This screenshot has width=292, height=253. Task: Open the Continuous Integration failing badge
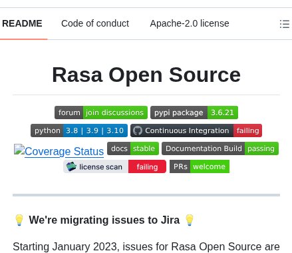click(x=196, y=130)
